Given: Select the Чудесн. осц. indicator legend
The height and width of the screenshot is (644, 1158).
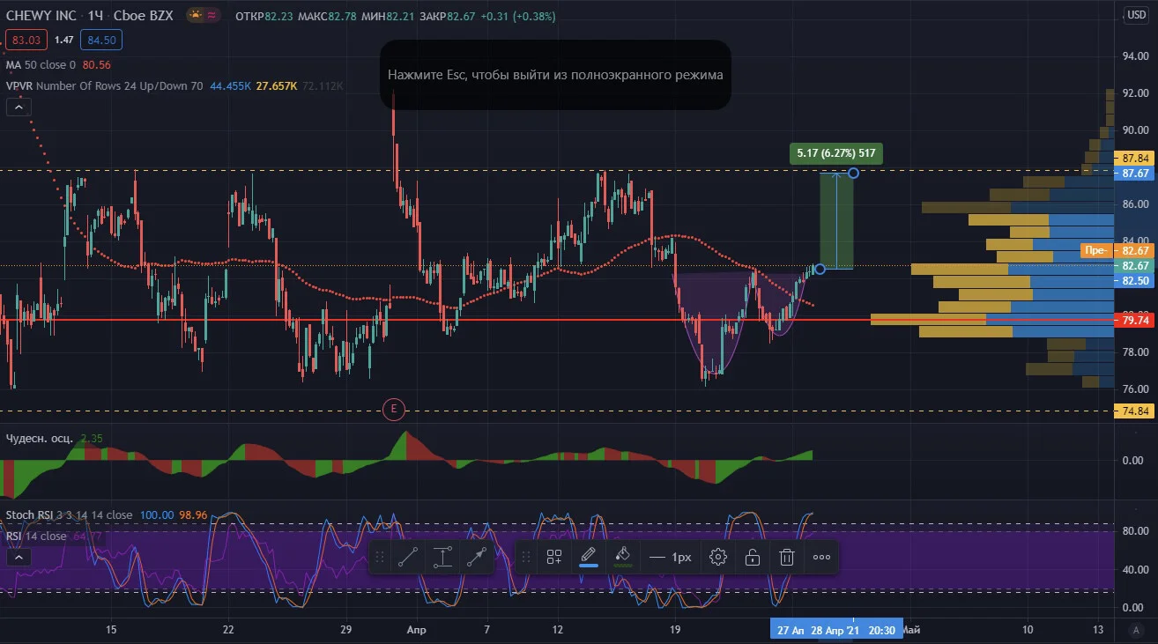Looking at the screenshot, I should 41,438.
